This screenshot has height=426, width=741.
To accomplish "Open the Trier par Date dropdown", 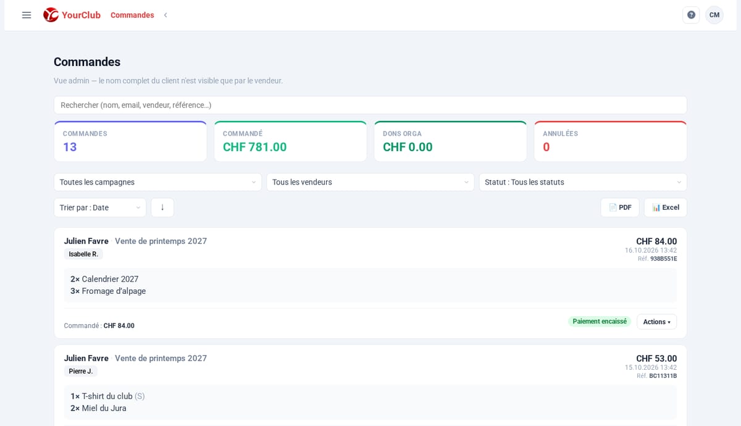I will [100, 207].
